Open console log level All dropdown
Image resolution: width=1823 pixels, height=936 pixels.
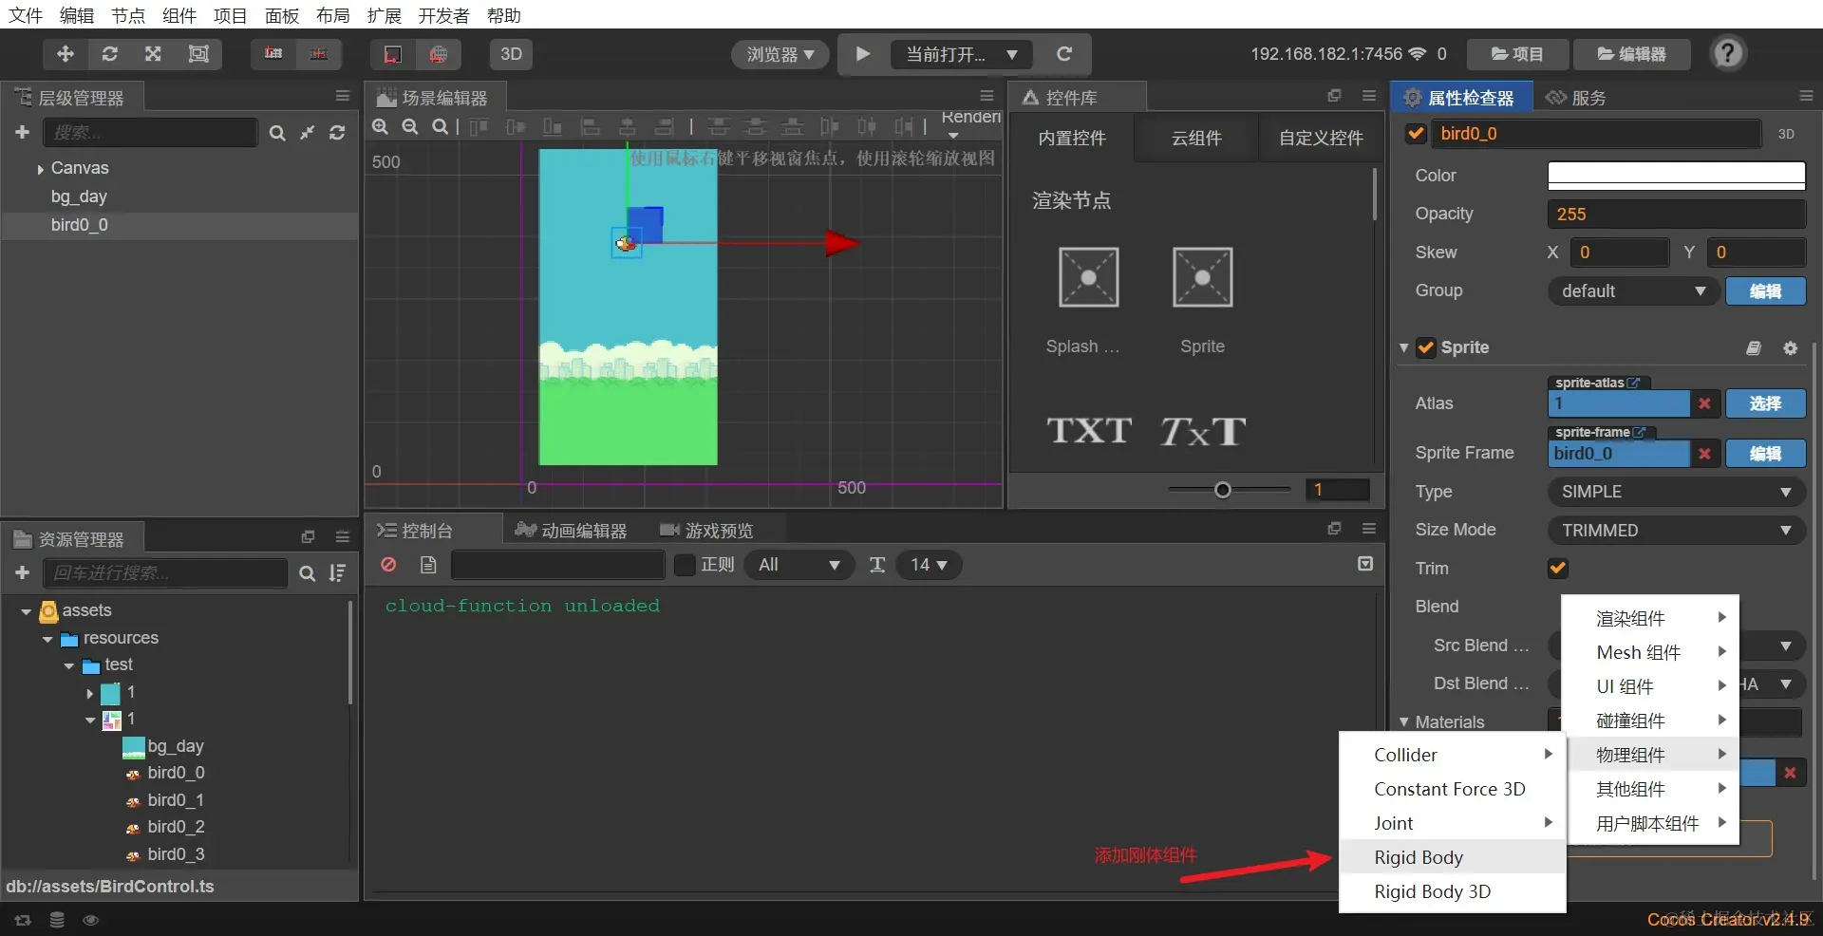(x=799, y=565)
